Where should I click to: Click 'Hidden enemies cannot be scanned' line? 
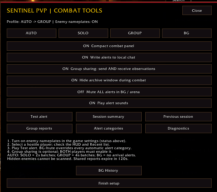68,159
